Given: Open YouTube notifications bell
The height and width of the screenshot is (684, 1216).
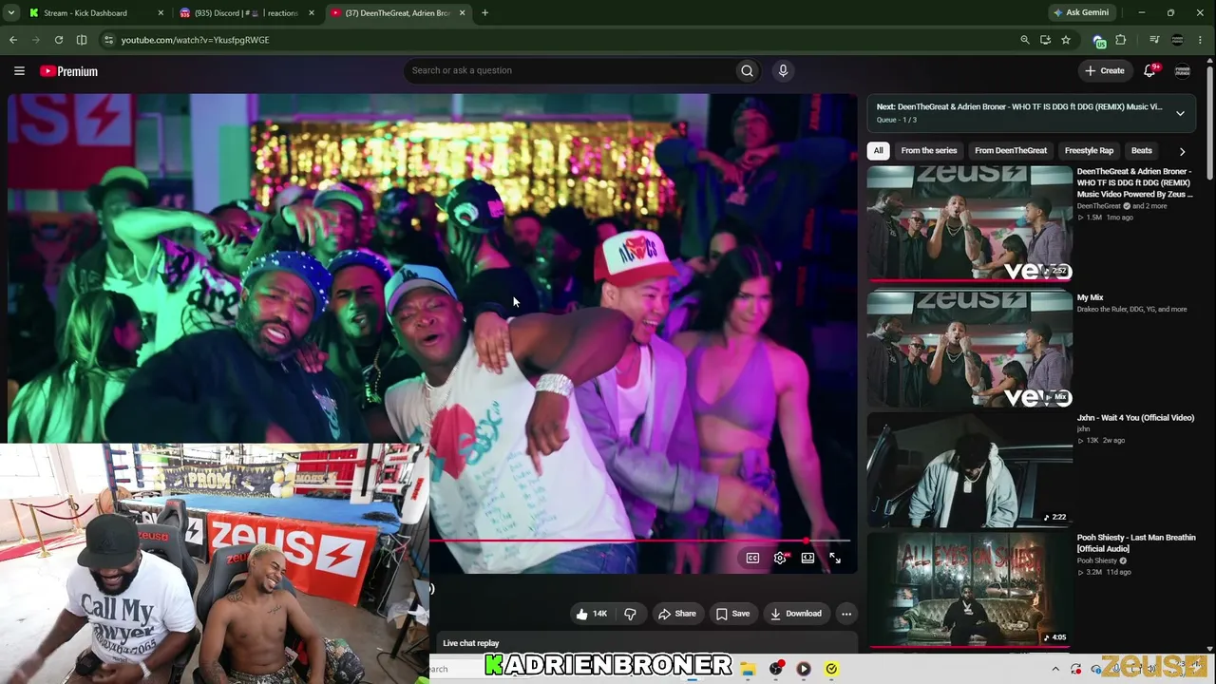Looking at the screenshot, I should tap(1149, 70).
